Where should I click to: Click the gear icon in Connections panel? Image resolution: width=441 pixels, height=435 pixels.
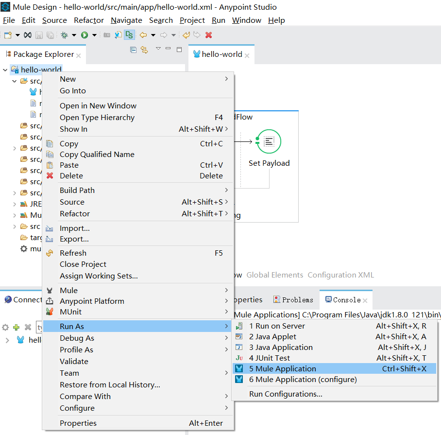(5, 327)
